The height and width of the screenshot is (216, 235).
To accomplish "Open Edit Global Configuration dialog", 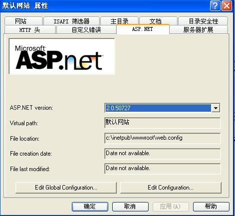I will pos(66,188).
